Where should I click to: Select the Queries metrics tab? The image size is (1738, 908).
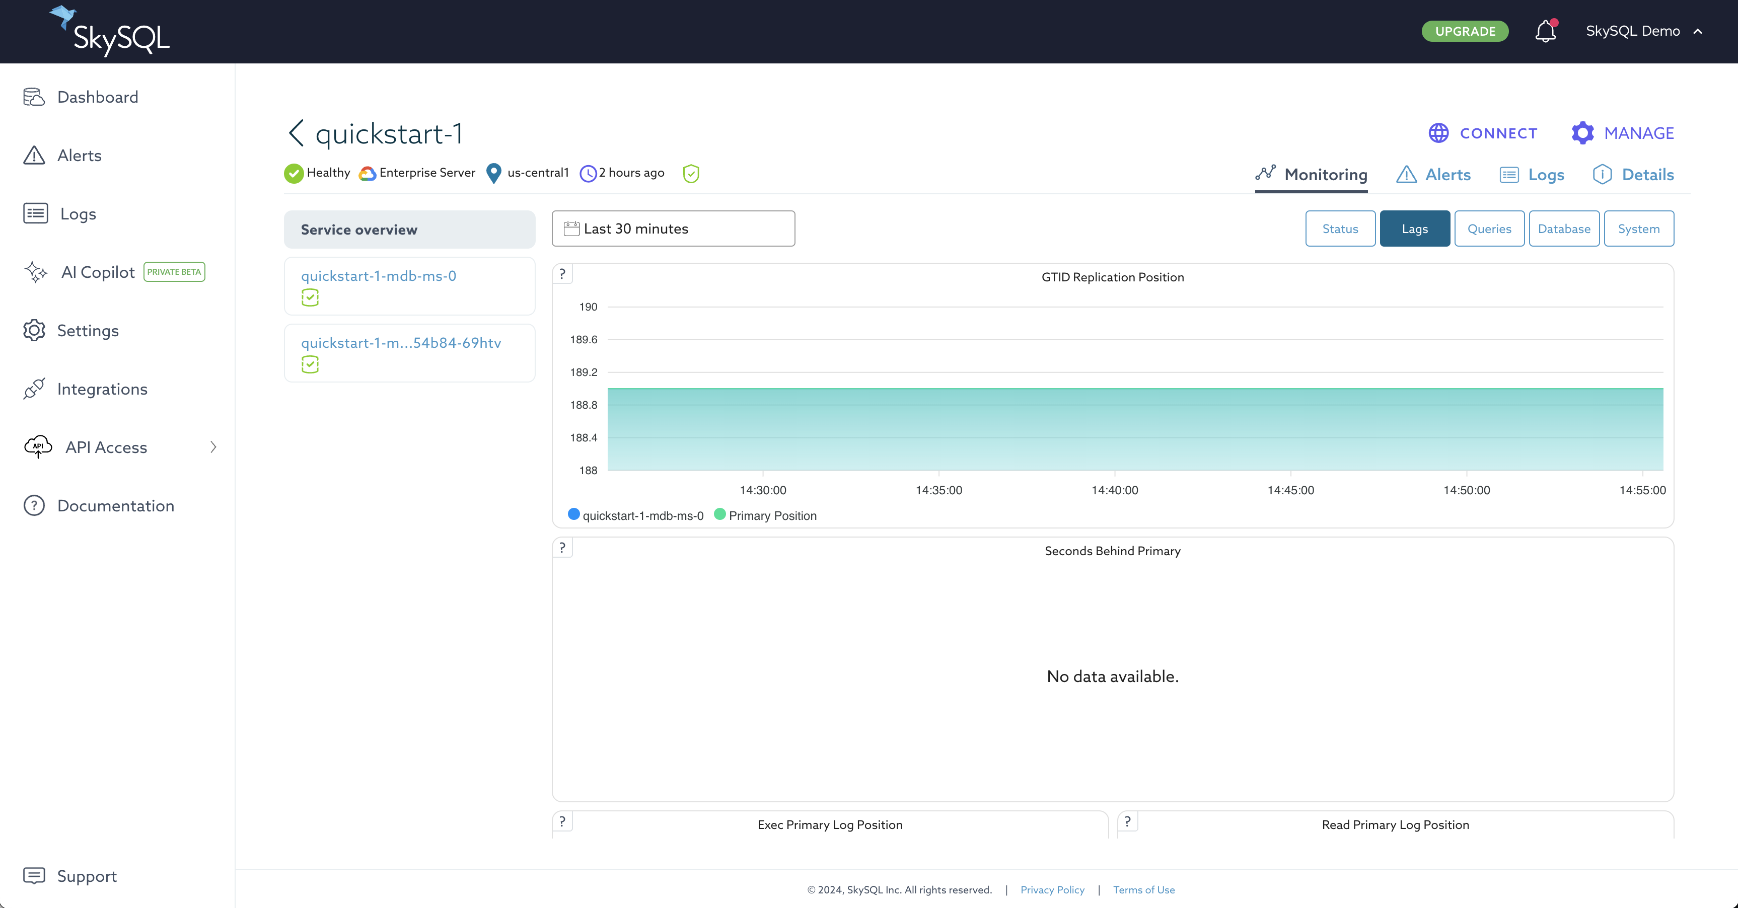(x=1489, y=229)
